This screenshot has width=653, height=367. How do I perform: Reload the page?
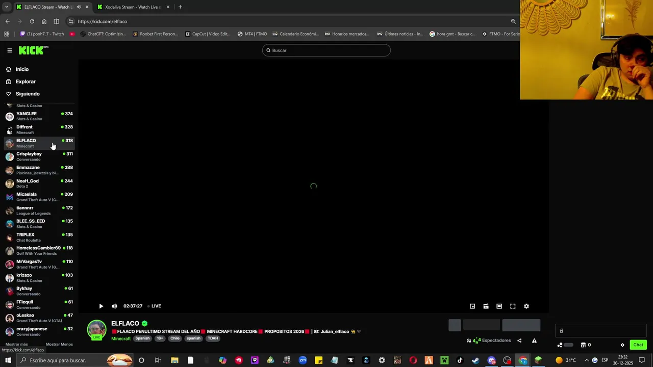(32, 21)
